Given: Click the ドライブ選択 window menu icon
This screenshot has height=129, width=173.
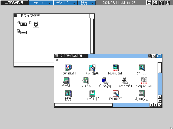Looking at the screenshot, I should coord(16,16).
